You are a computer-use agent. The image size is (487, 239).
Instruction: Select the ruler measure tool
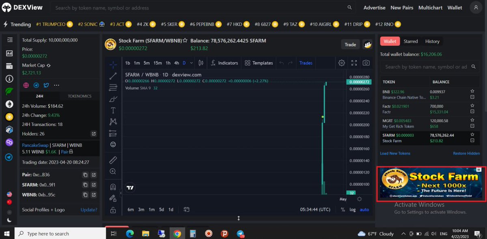click(113, 160)
